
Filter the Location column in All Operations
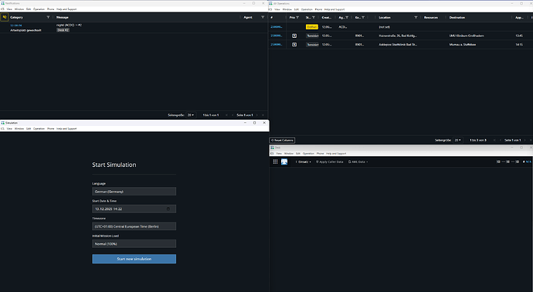click(x=416, y=17)
